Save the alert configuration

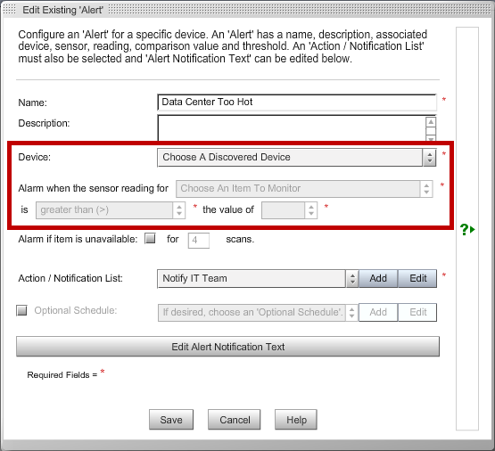(171, 420)
